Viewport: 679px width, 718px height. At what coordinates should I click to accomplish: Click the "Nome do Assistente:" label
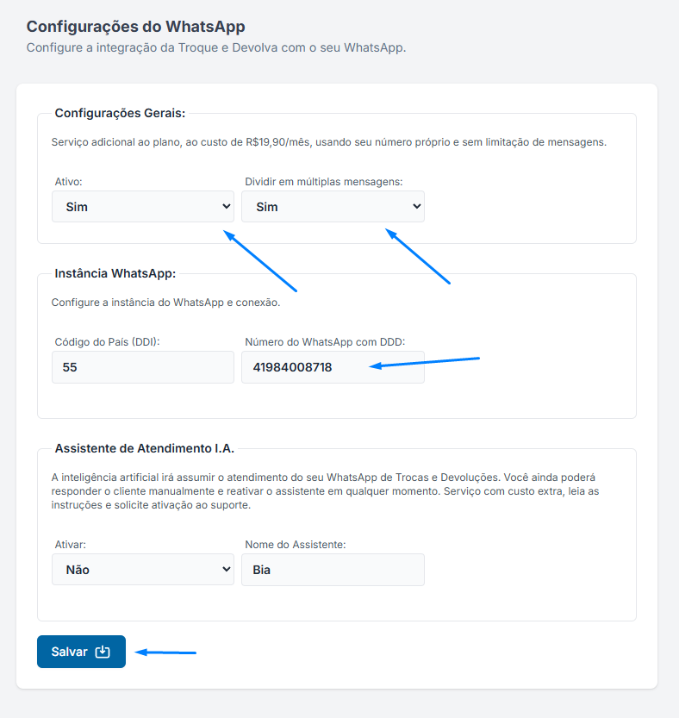coord(296,545)
